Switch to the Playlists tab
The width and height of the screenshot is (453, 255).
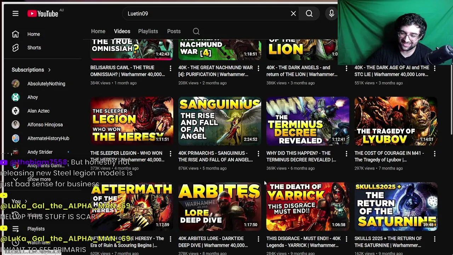[x=148, y=31]
